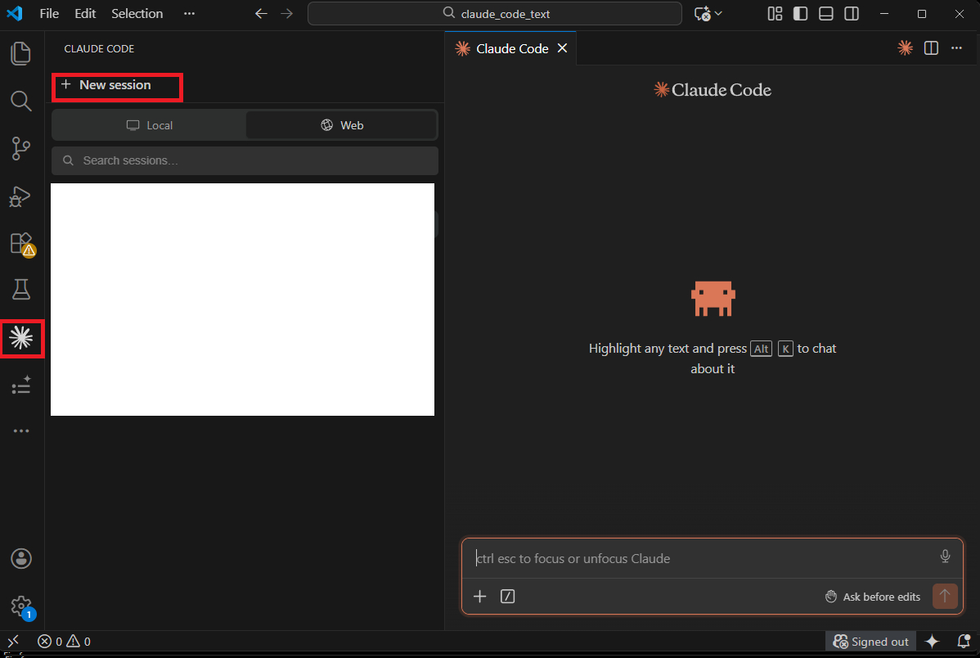
Task: Open Selection menu
Action: coord(137,13)
